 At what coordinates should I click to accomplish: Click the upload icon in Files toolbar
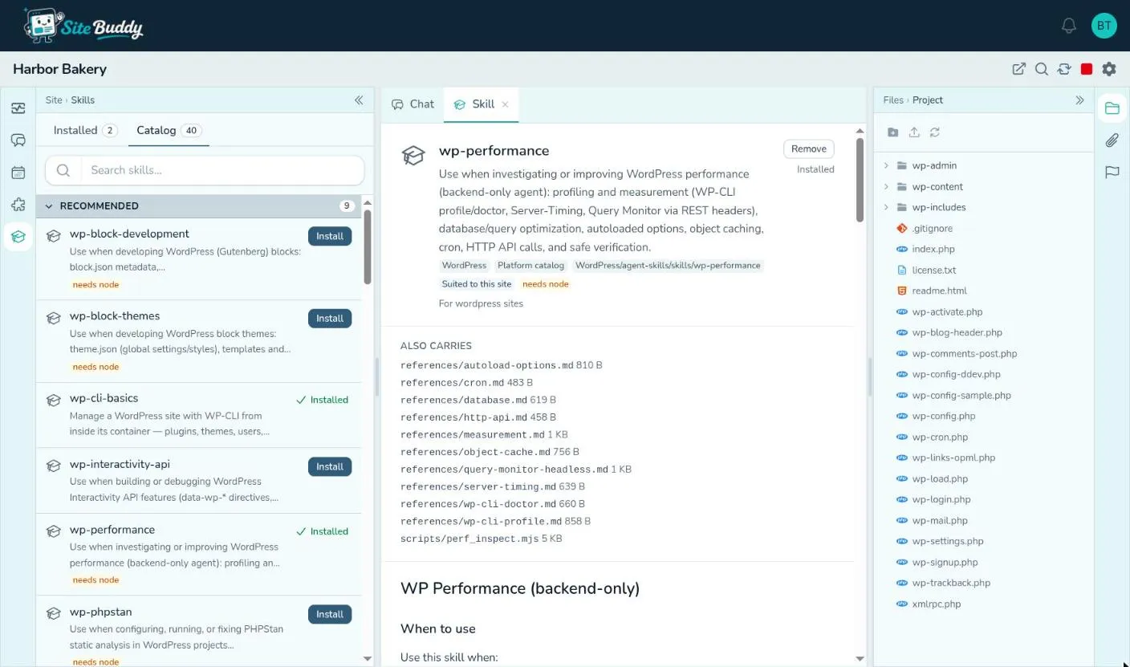(913, 132)
